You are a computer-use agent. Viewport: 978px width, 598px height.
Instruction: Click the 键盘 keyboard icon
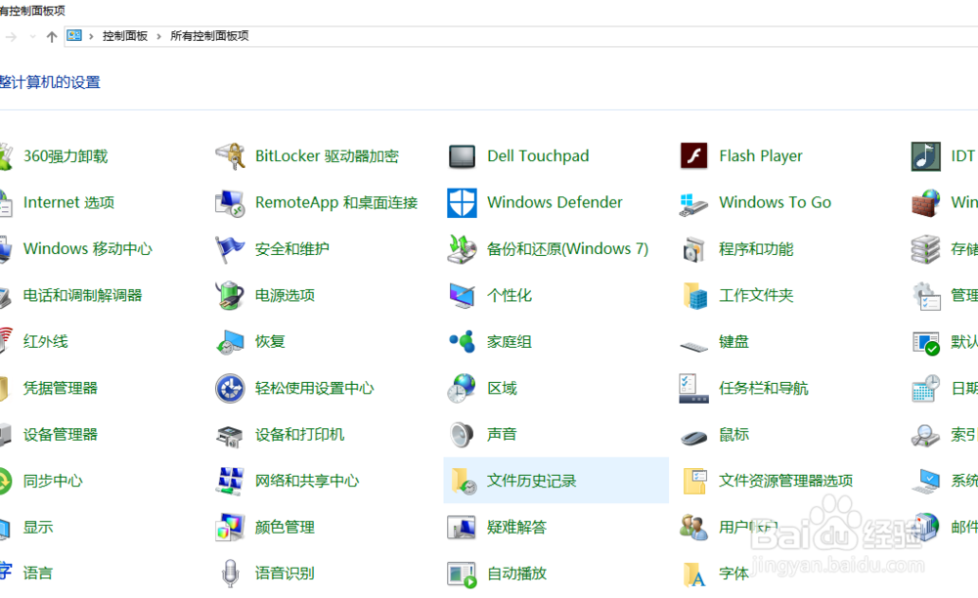click(693, 346)
